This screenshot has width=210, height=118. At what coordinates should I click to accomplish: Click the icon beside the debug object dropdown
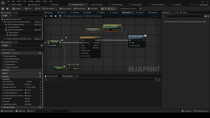[141, 9]
